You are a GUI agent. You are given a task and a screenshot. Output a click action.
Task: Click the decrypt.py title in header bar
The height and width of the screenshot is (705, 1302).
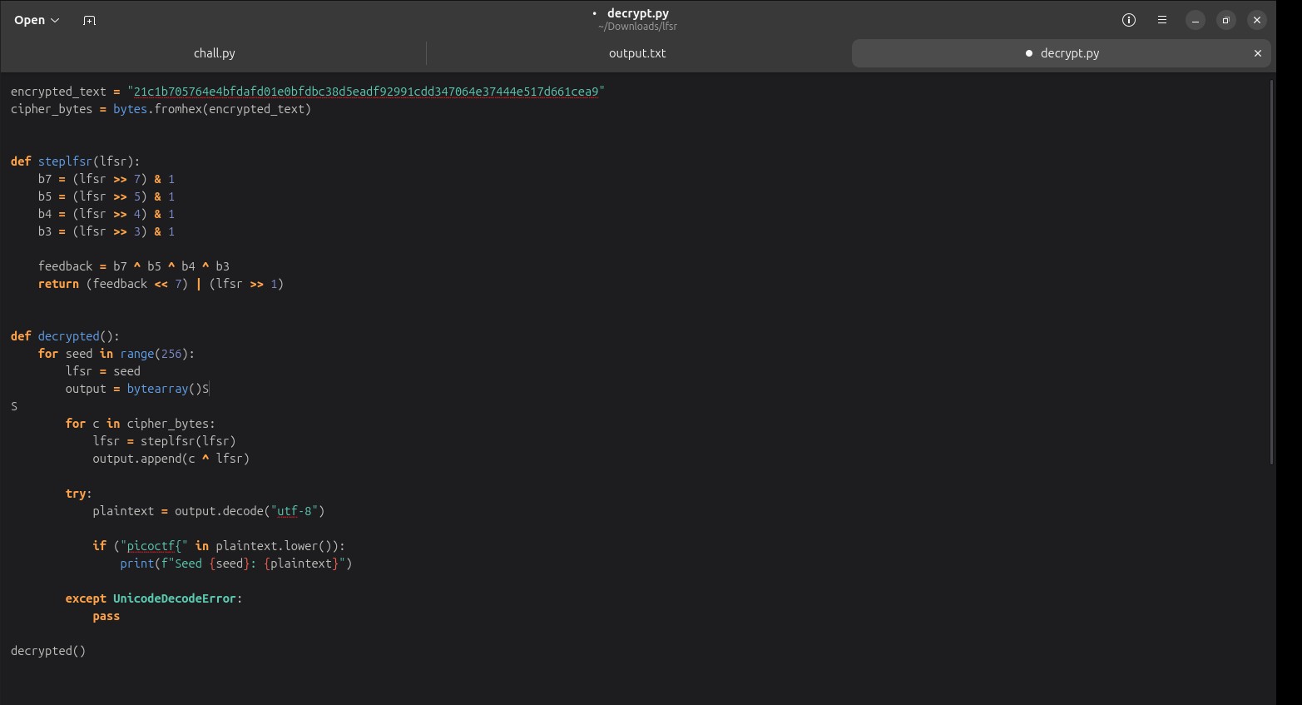(638, 13)
